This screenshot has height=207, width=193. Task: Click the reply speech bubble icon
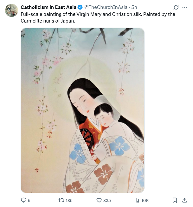pyautogui.click(x=23, y=200)
